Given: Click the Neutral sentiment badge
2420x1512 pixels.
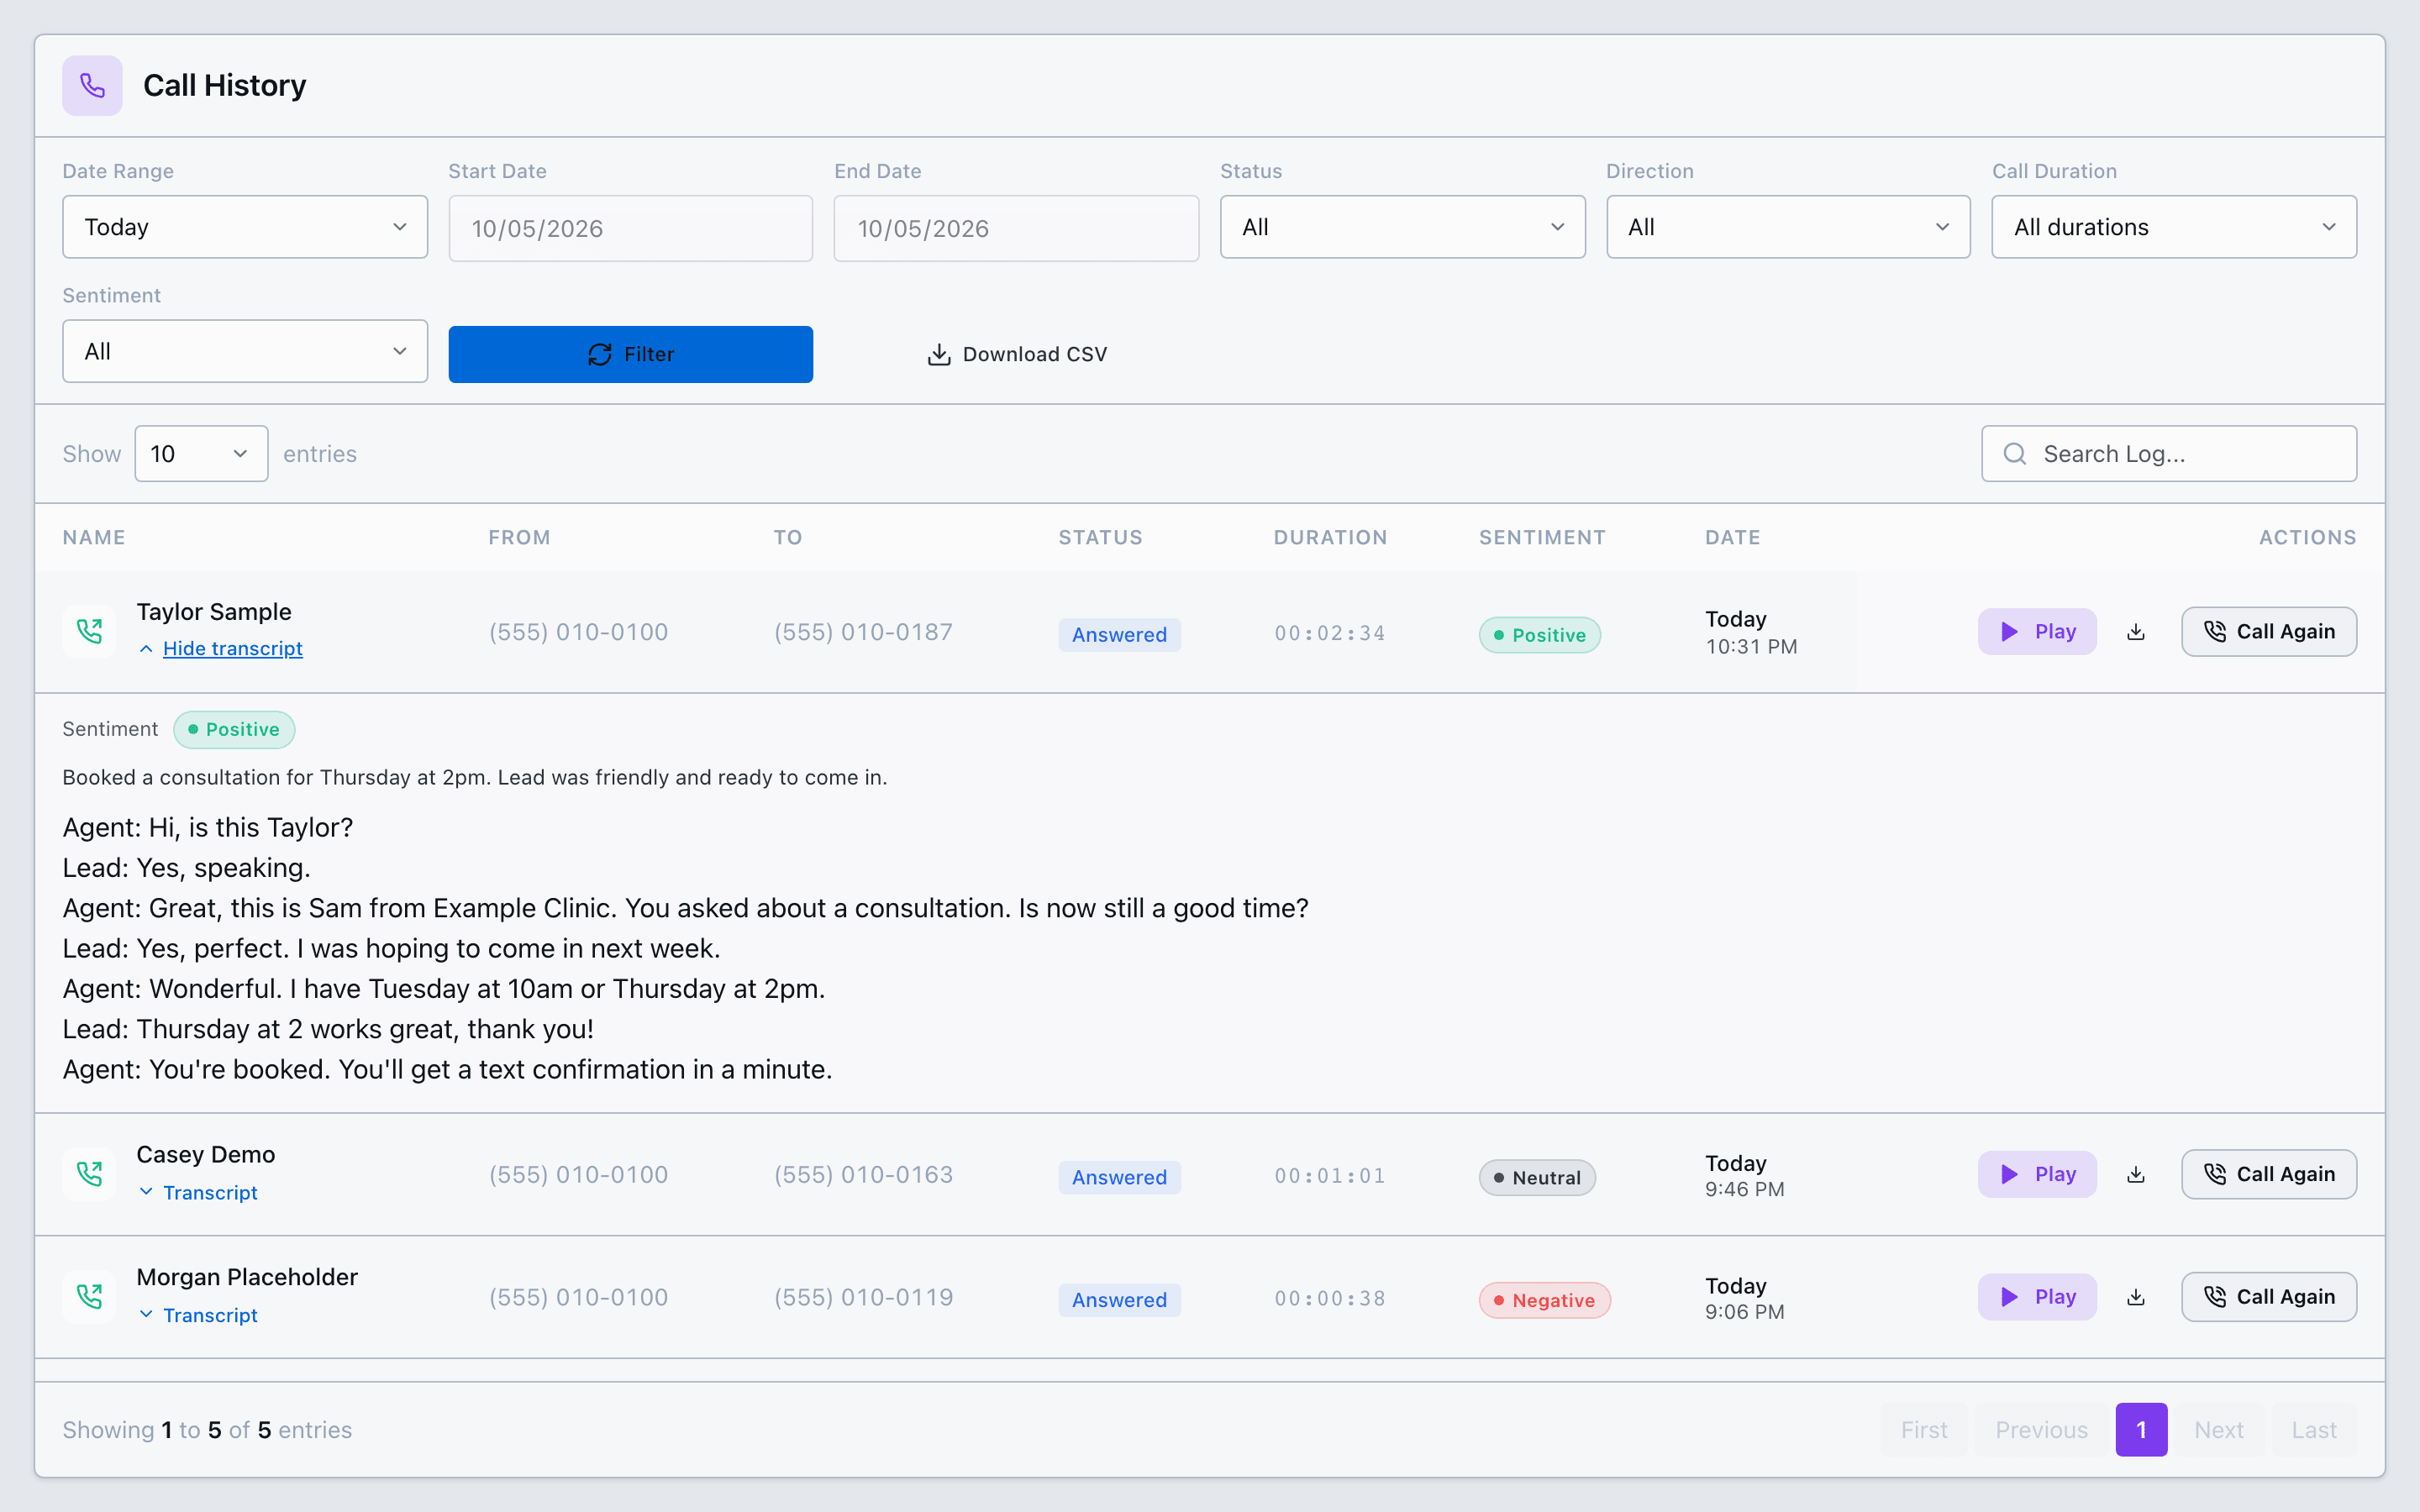Looking at the screenshot, I should point(1537,1178).
